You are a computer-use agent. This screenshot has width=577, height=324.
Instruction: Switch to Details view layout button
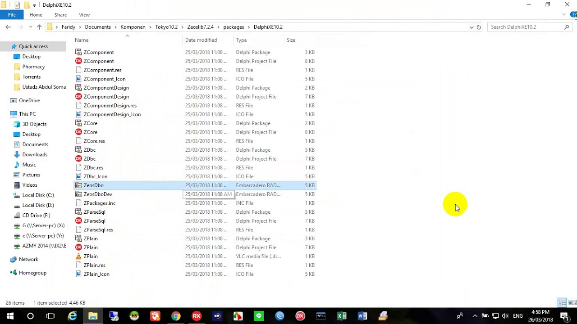[x=562, y=302]
